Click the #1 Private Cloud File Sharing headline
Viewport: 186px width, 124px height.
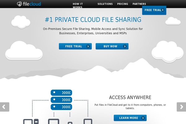click(93, 20)
